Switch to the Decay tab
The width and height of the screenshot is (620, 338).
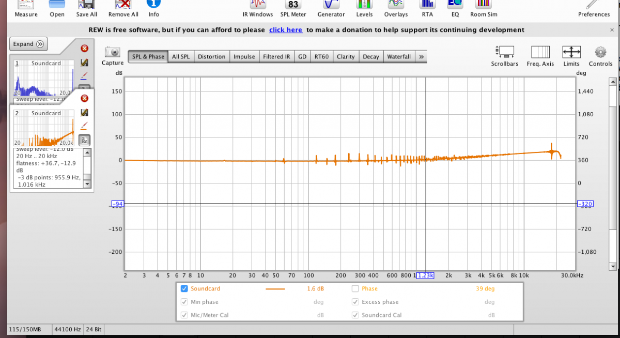[x=371, y=56]
